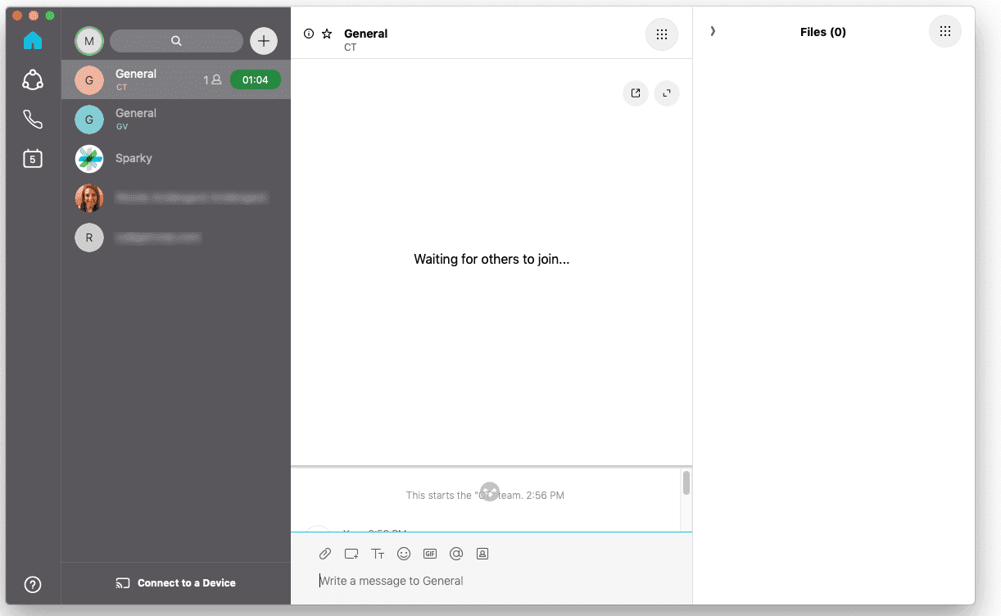The width and height of the screenshot is (1001, 616).
Task: Insert a mention with @ icon
Action: click(x=456, y=554)
